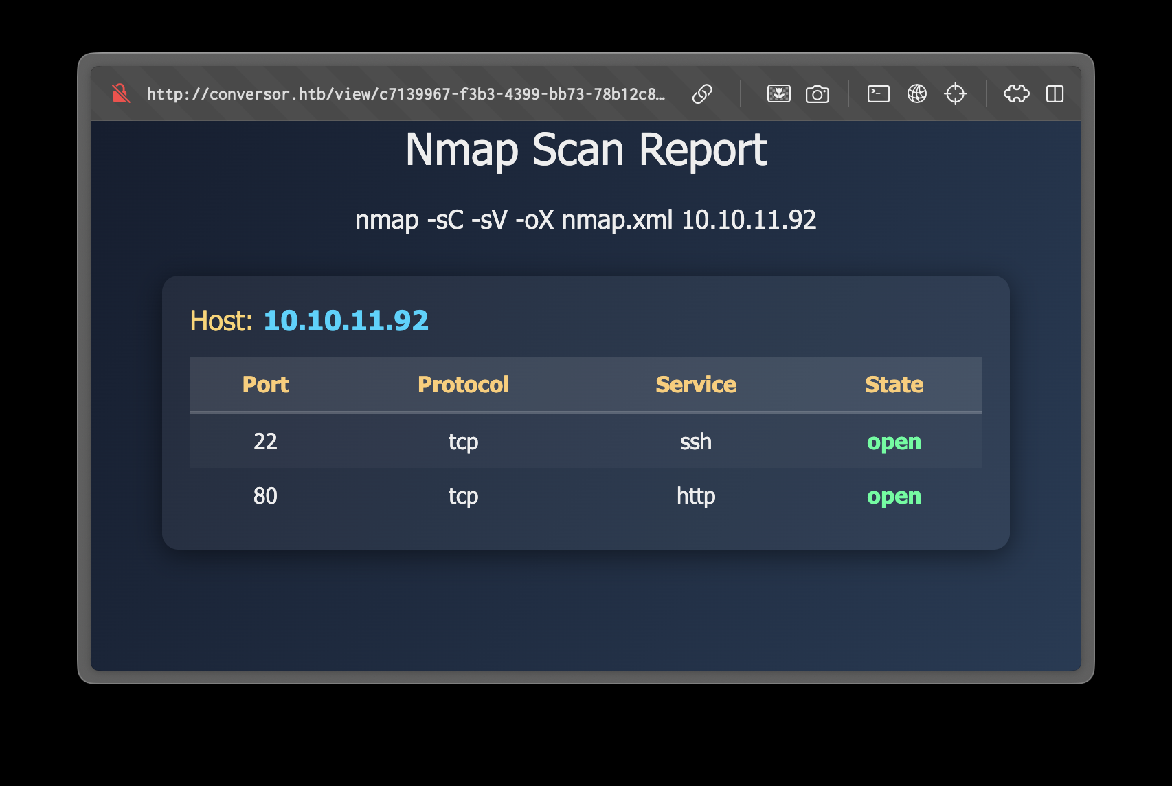This screenshot has height=786, width=1172.
Task: Click the State column header
Action: coord(894,385)
